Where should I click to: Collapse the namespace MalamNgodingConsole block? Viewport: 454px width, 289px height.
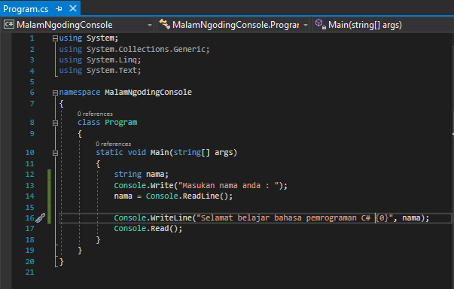tap(55, 93)
